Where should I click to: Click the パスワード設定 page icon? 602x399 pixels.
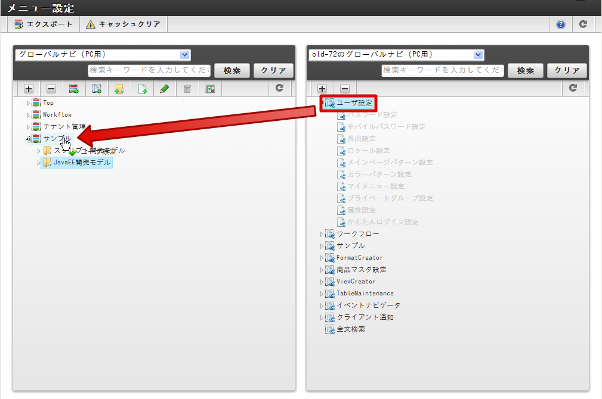click(x=341, y=115)
